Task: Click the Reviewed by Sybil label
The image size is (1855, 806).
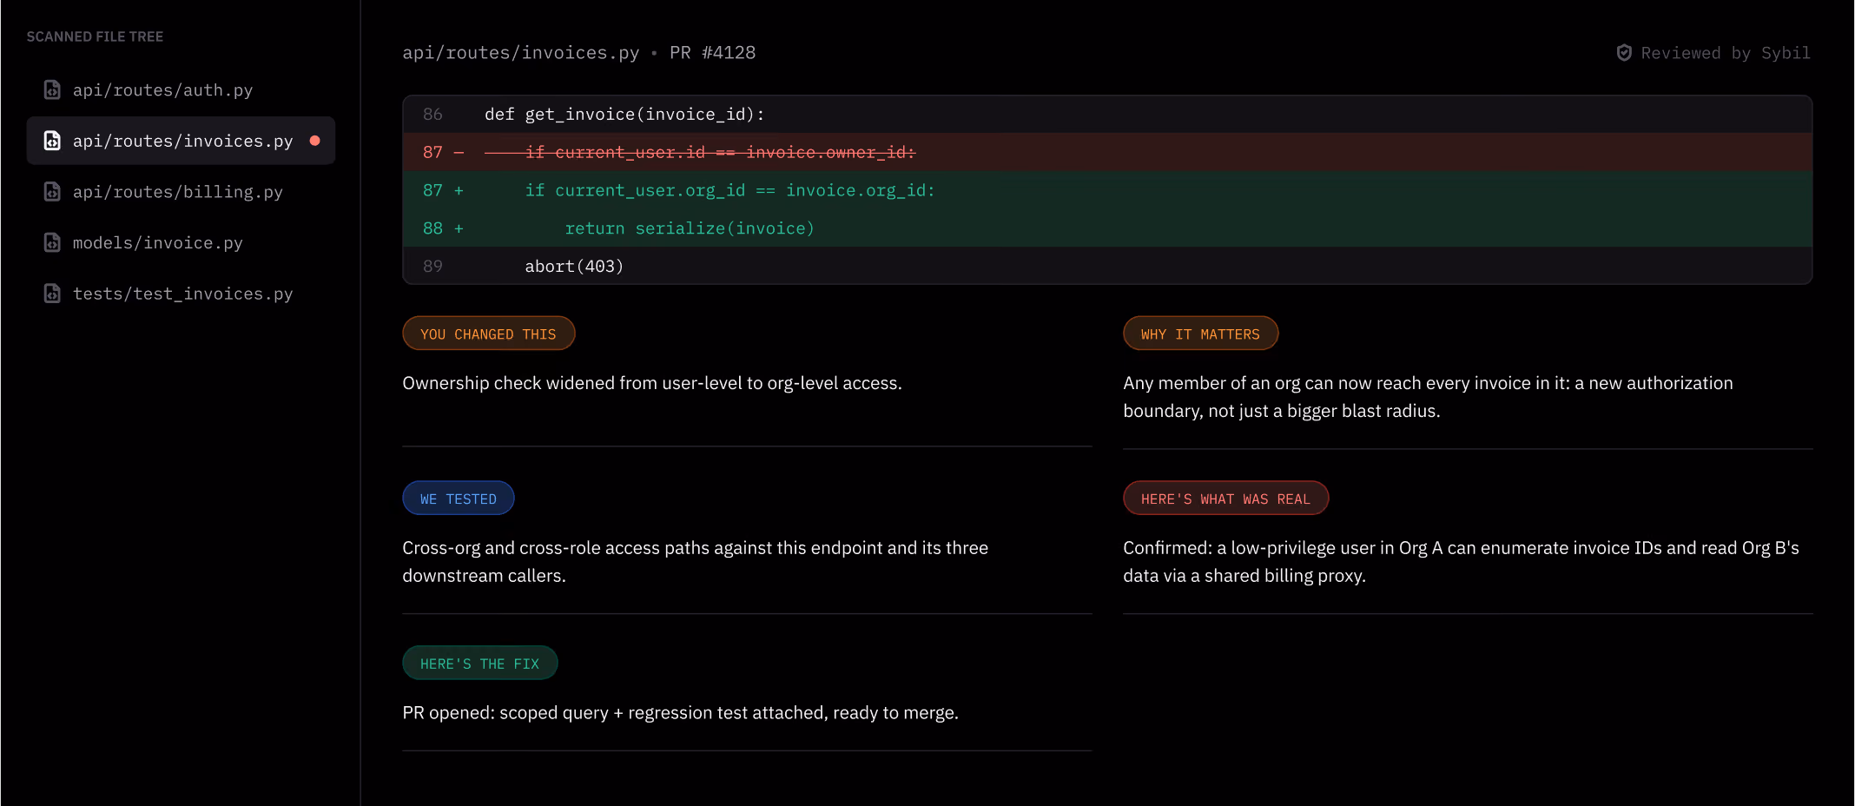Action: (1726, 53)
